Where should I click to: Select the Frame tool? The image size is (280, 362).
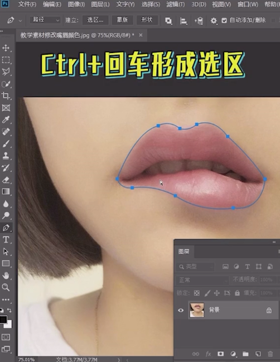(6, 108)
